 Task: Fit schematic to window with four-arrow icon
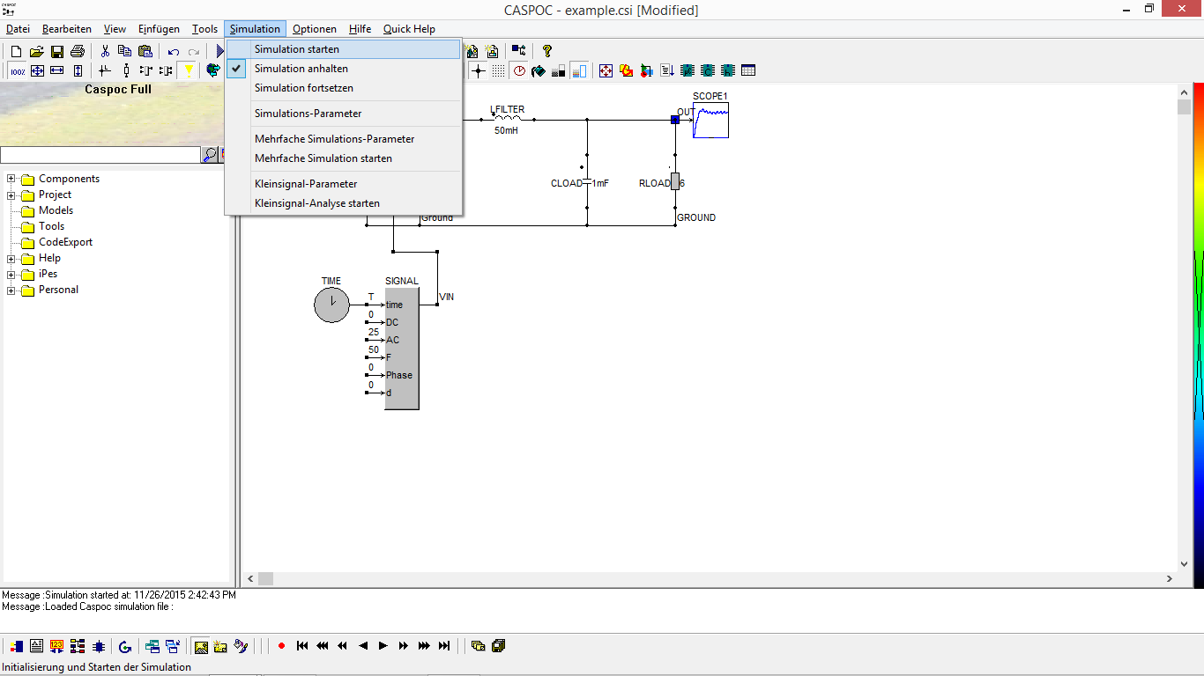click(x=37, y=71)
